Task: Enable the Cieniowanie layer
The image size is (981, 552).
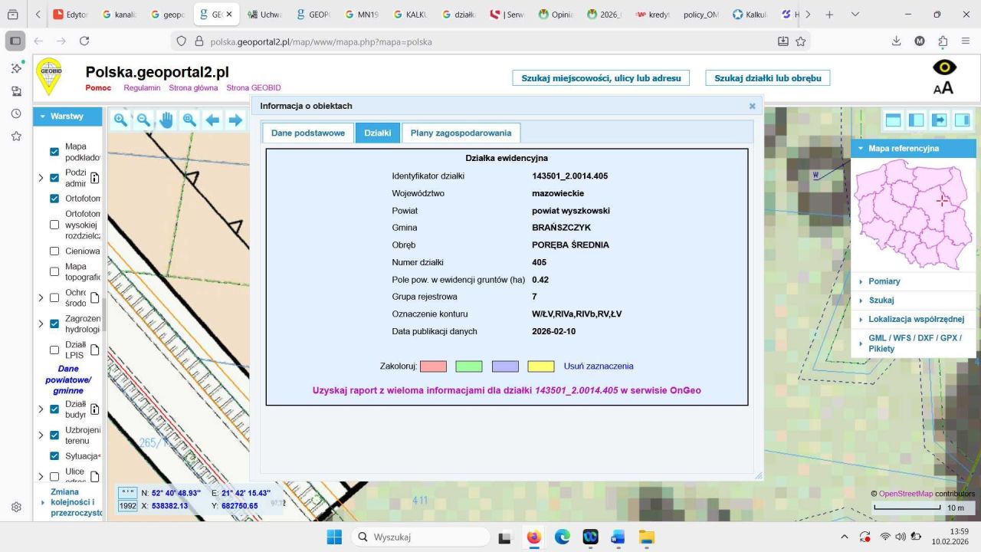Action: 54,251
